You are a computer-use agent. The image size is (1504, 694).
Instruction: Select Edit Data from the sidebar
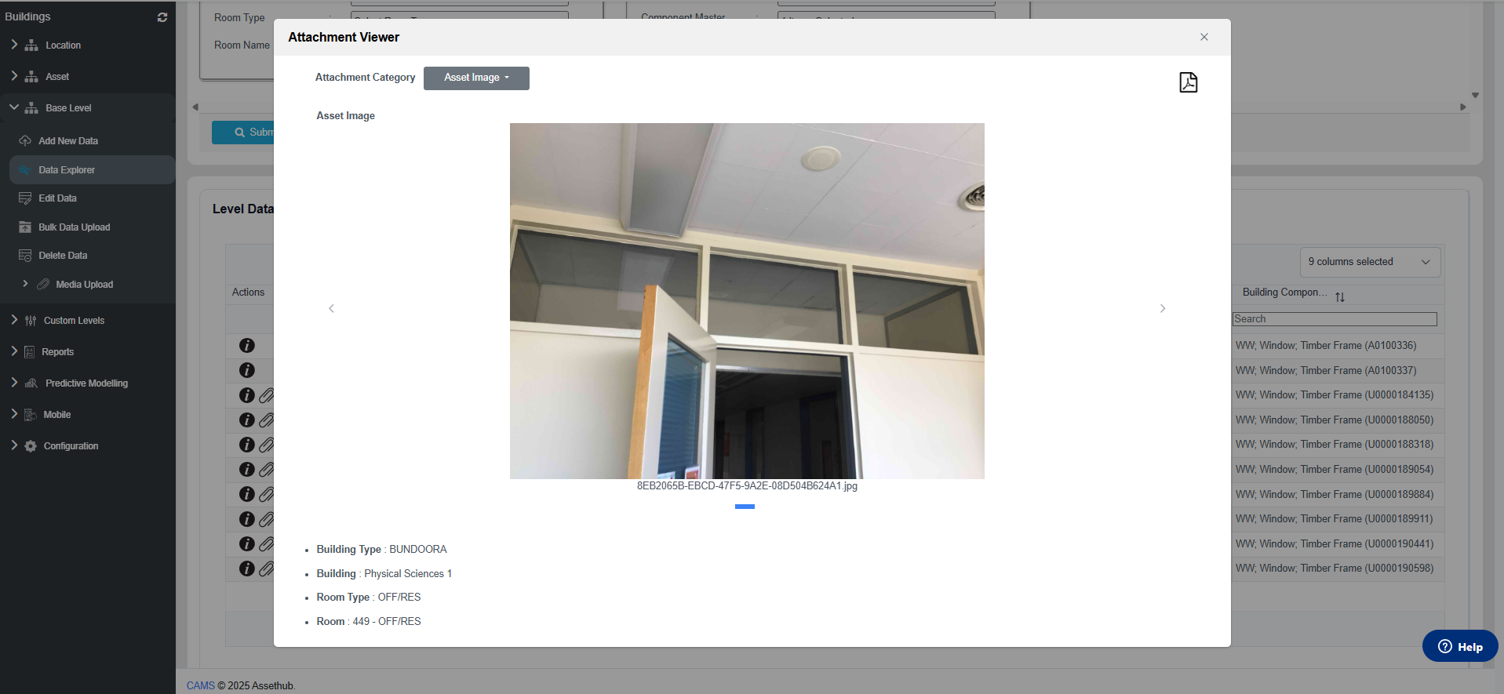click(57, 198)
